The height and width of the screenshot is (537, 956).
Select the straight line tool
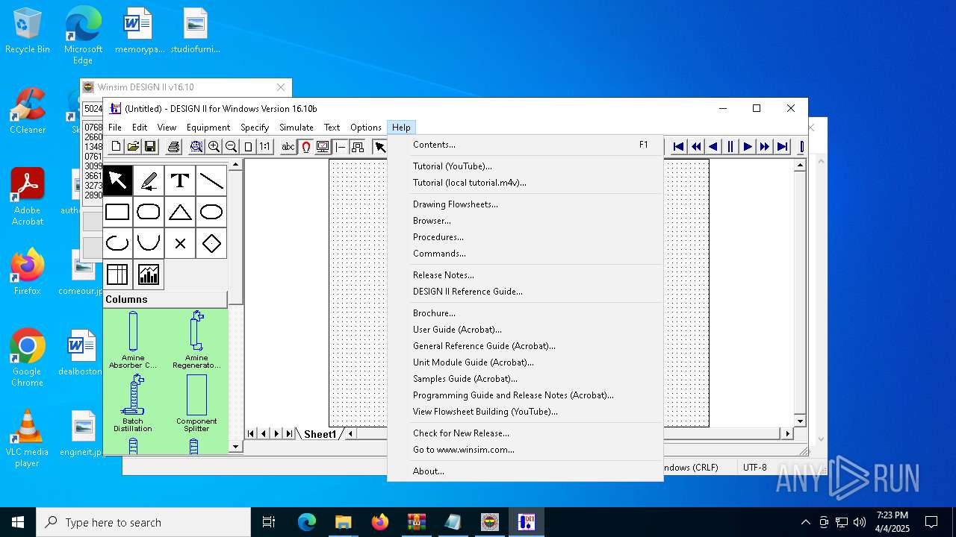click(211, 180)
